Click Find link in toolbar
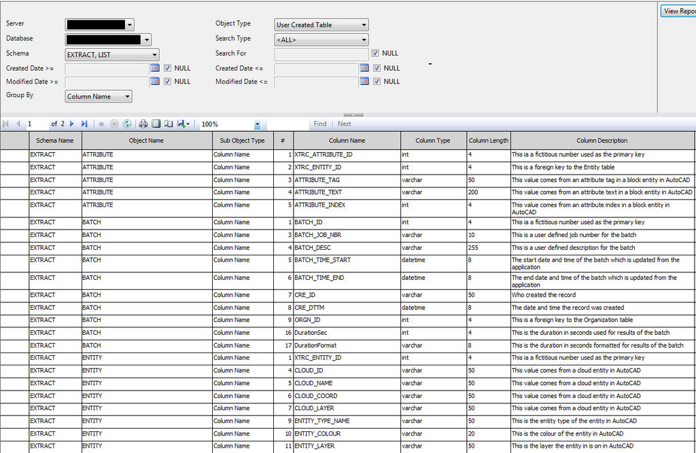 pyautogui.click(x=320, y=124)
